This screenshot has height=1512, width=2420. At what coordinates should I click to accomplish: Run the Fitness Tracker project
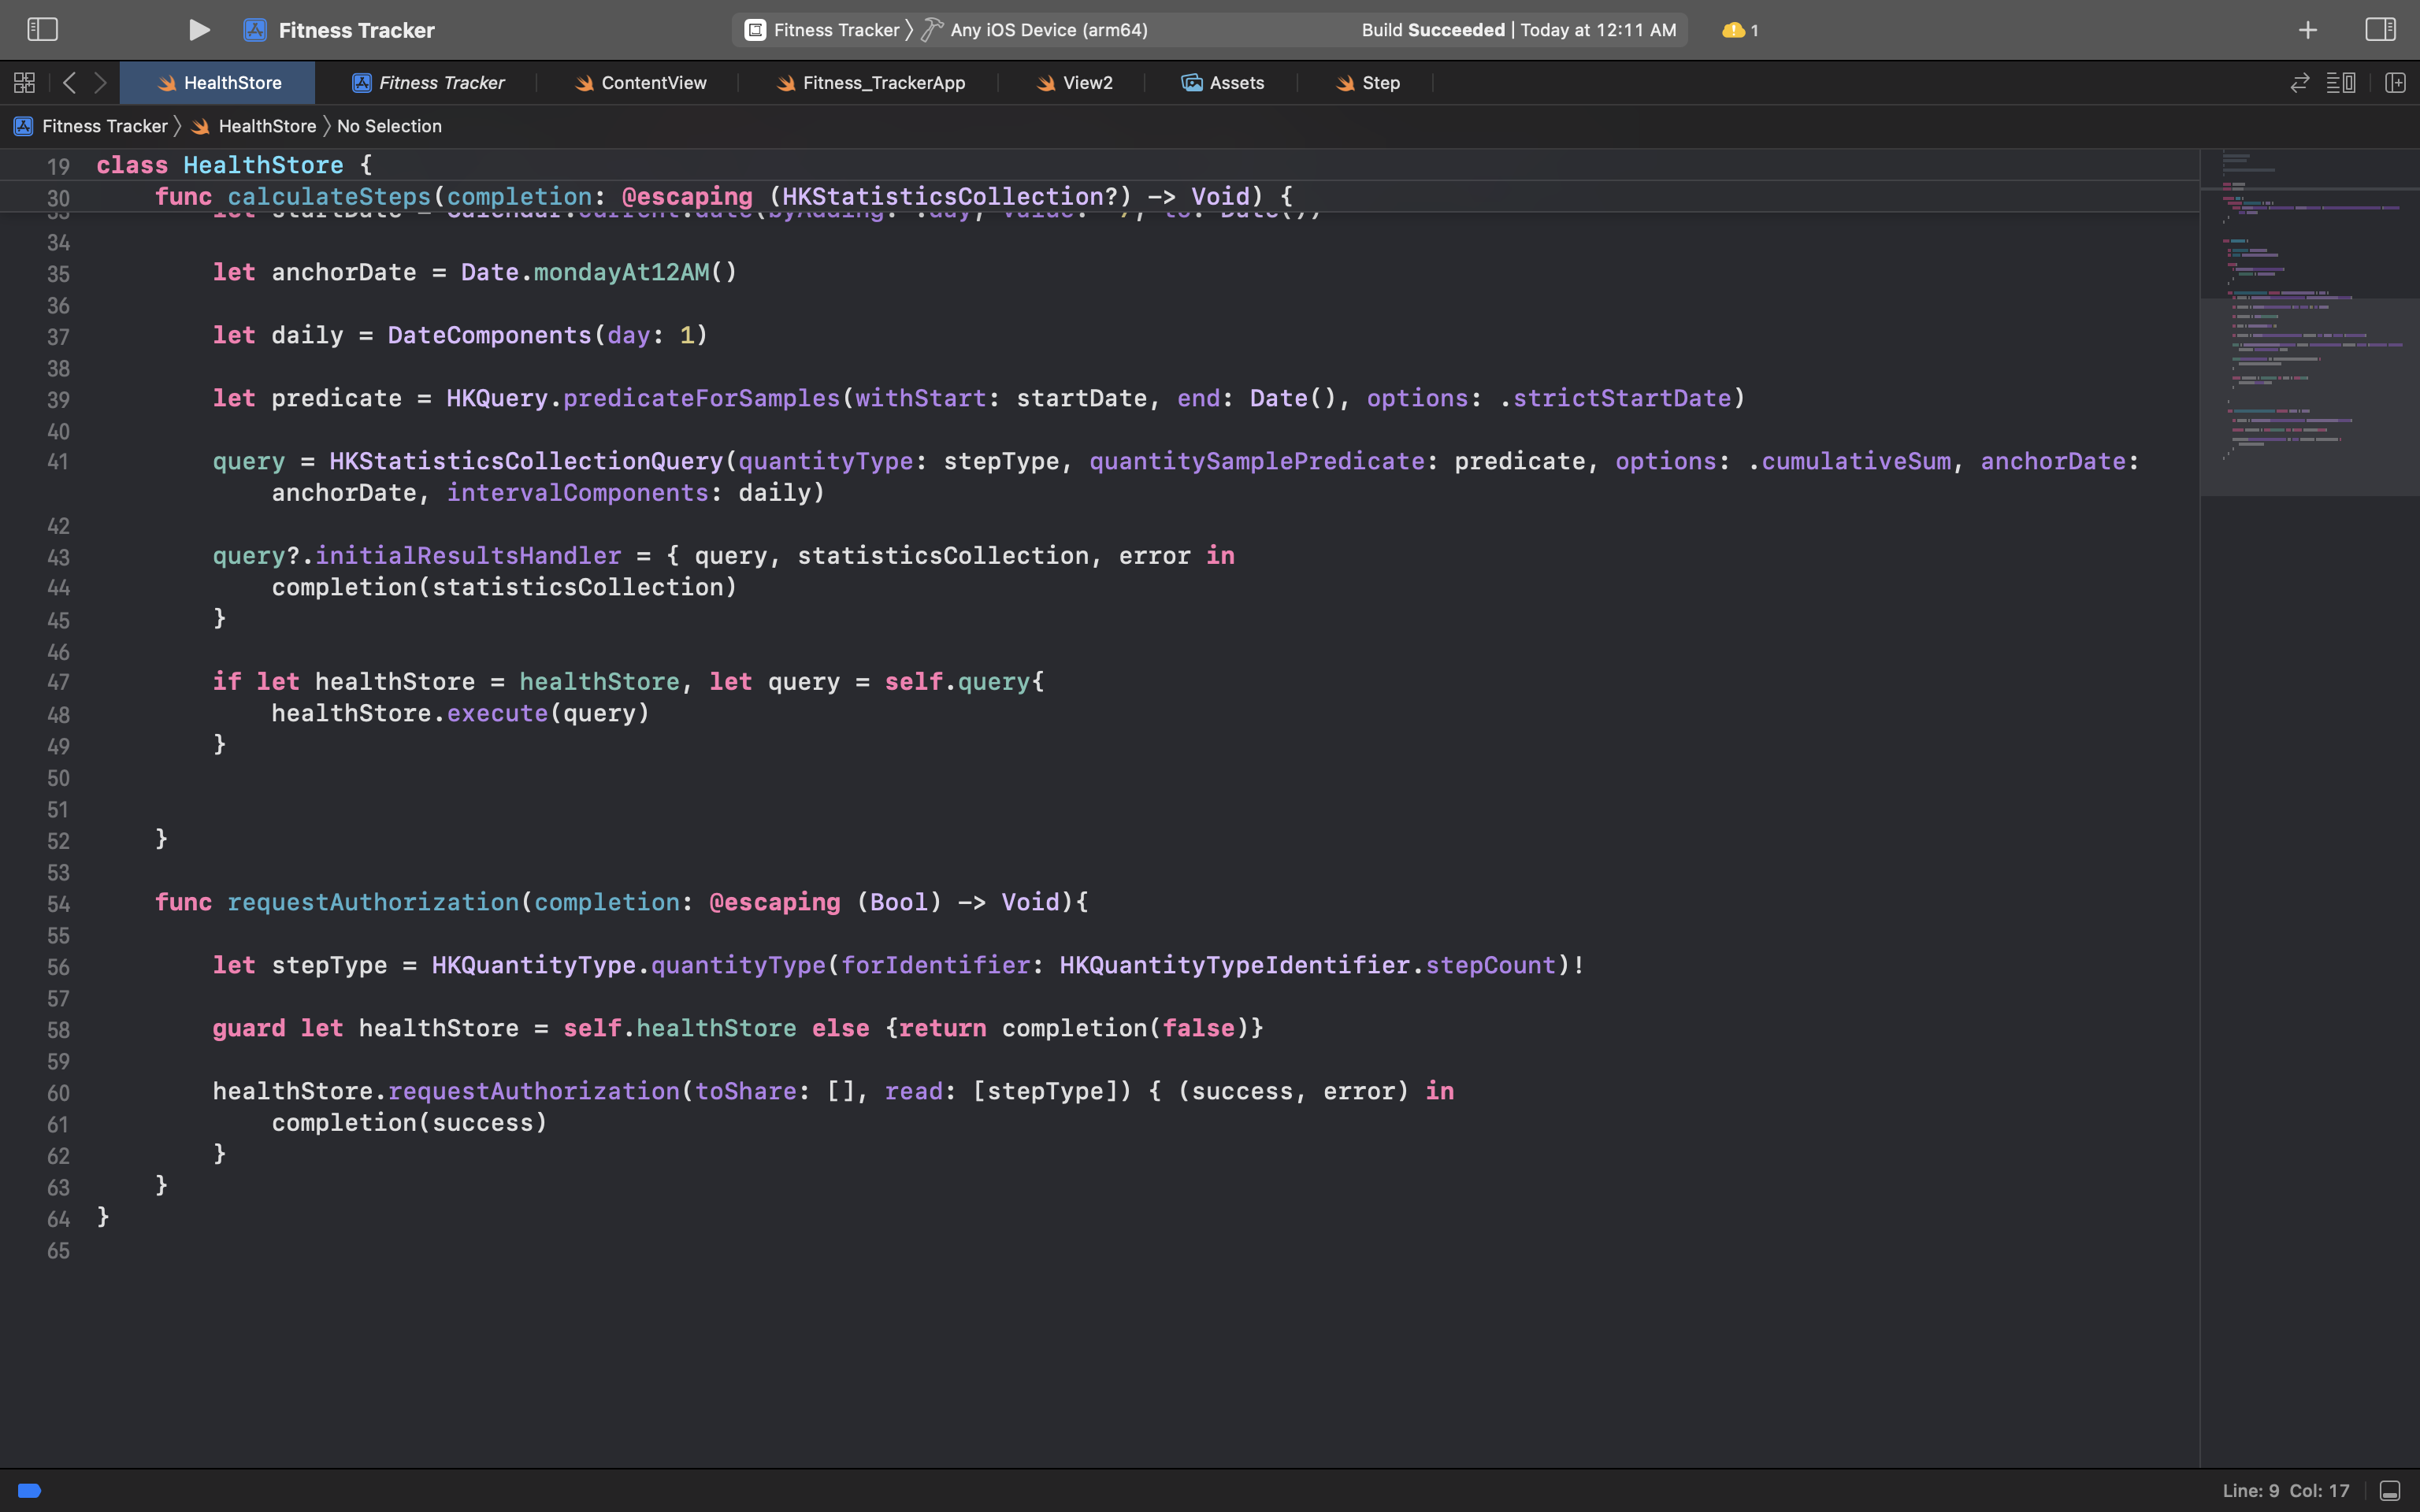click(x=199, y=30)
